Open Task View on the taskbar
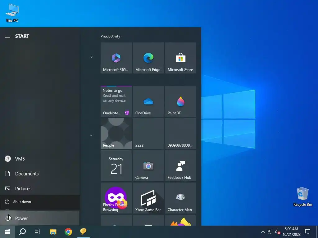 tap(37, 232)
